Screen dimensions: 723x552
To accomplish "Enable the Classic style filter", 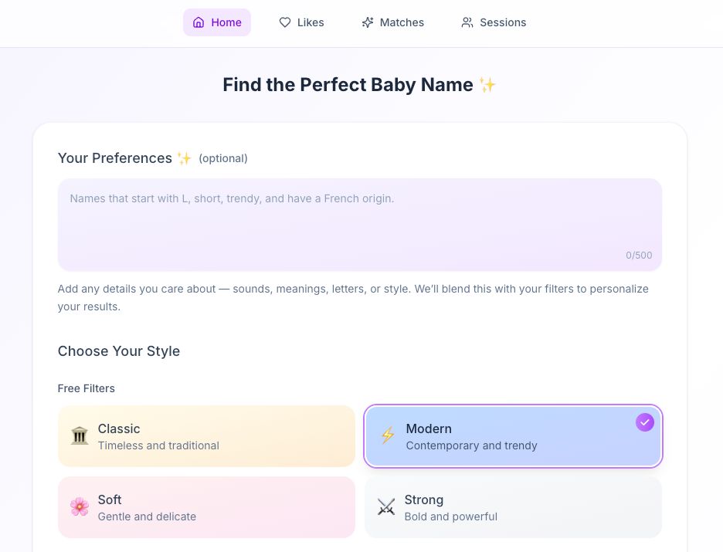I will click(206, 436).
